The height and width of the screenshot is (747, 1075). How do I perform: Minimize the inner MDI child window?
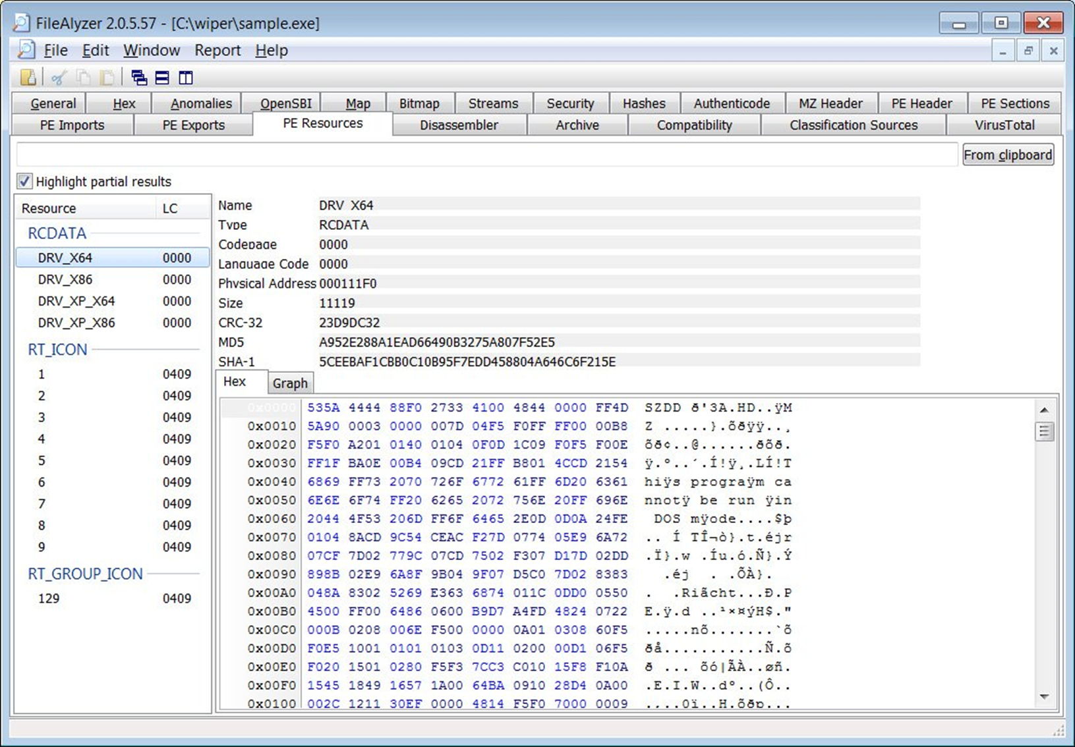pos(1002,51)
